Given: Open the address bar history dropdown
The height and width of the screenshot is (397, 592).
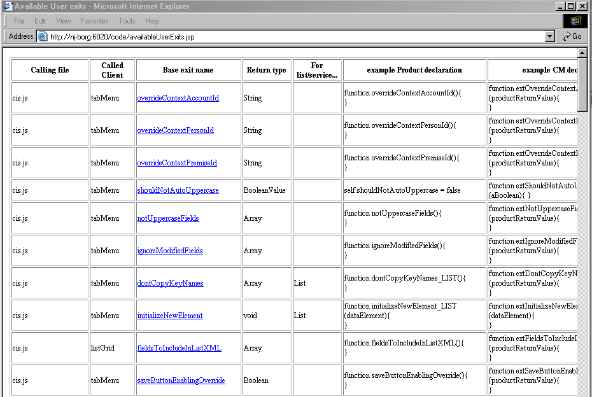Looking at the screenshot, I should [x=550, y=36].
